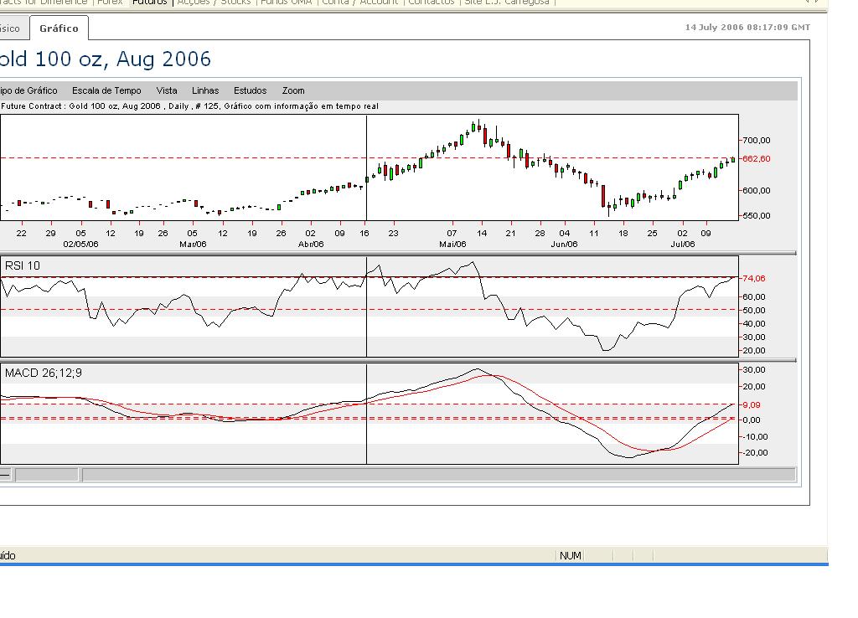
Task: Go to the Futuros section link
Action: click(x=150, y=3)
